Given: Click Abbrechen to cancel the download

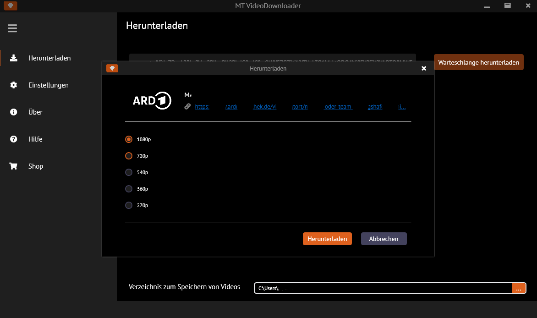Looking at the screenshot, I should pos(384,239).
